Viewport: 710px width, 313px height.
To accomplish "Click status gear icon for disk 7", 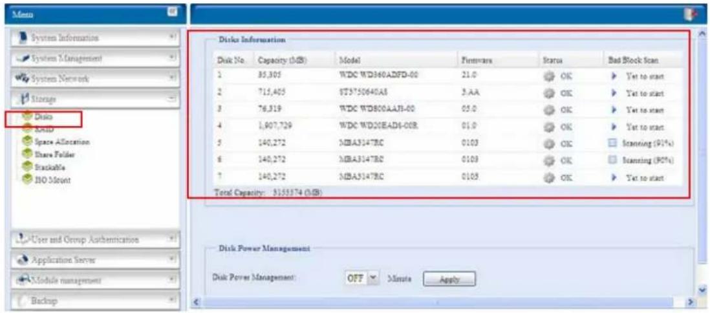I will tap(548, 178).
